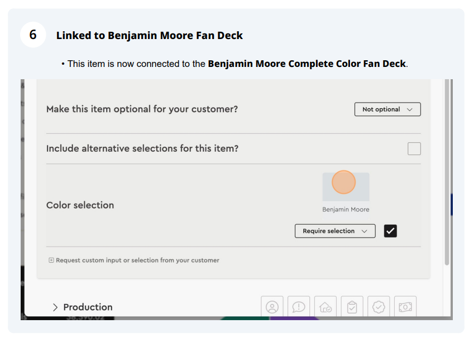469x338 pixels.
Task: Uncheck the black Color selection checkbox
Action: [390, 231]
